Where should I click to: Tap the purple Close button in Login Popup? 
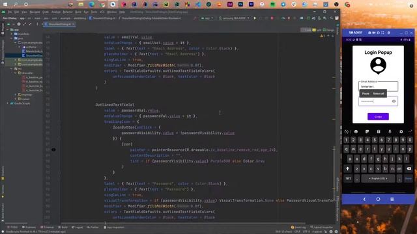click(378, 117)
